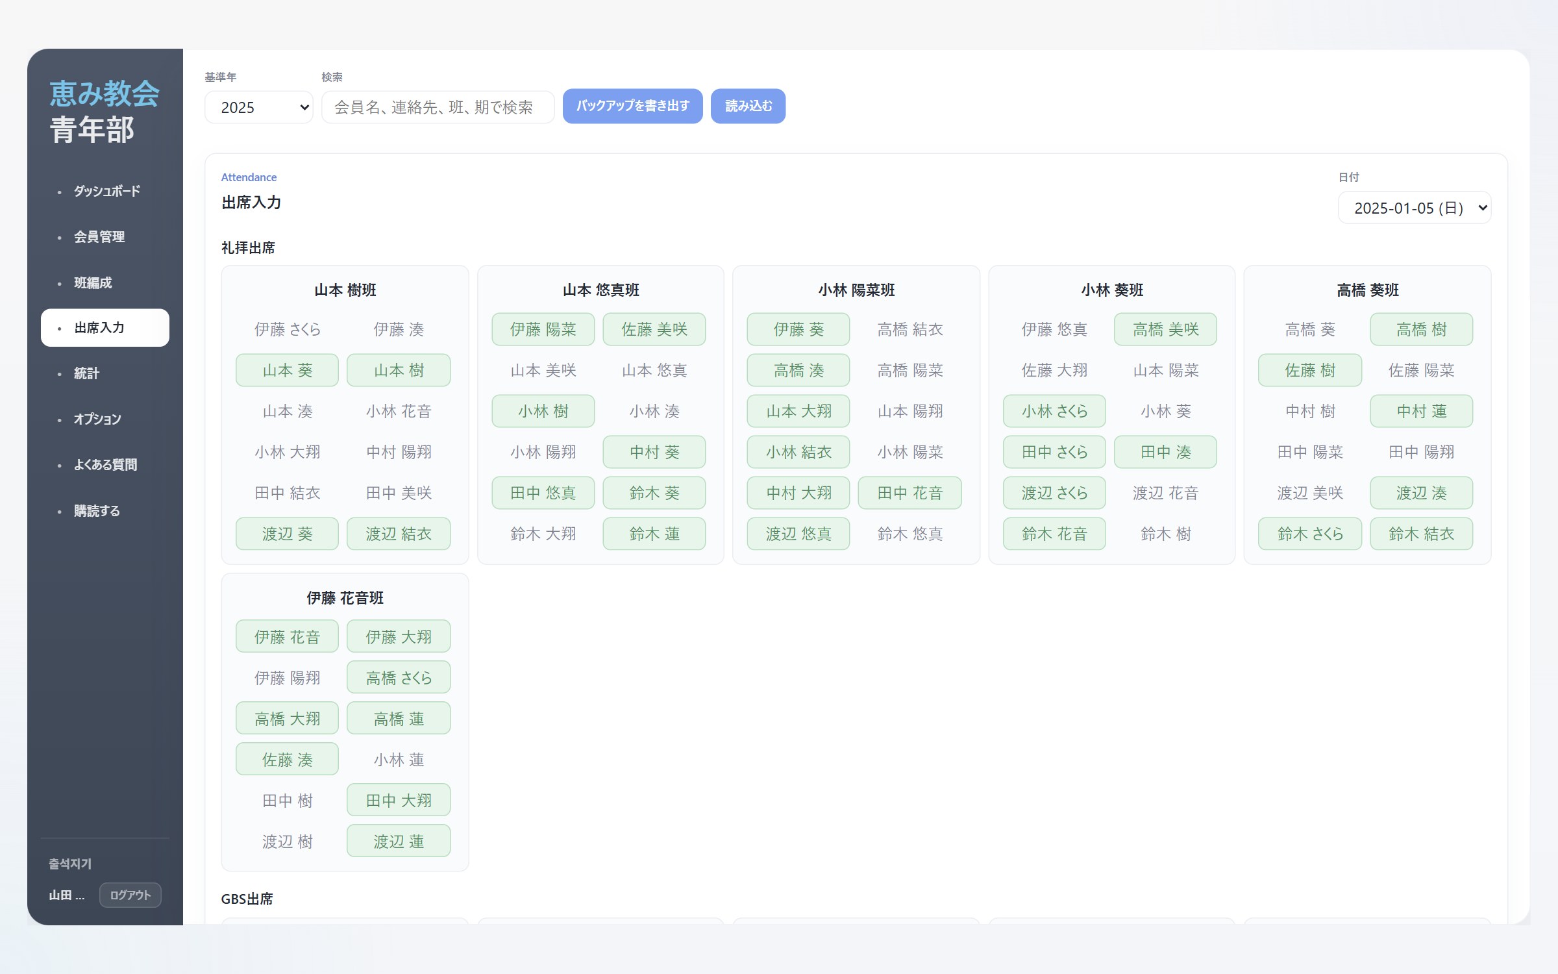
Task: Unmark 山本 樹 attendance in 山本 樹班
Action: [399, 370]
